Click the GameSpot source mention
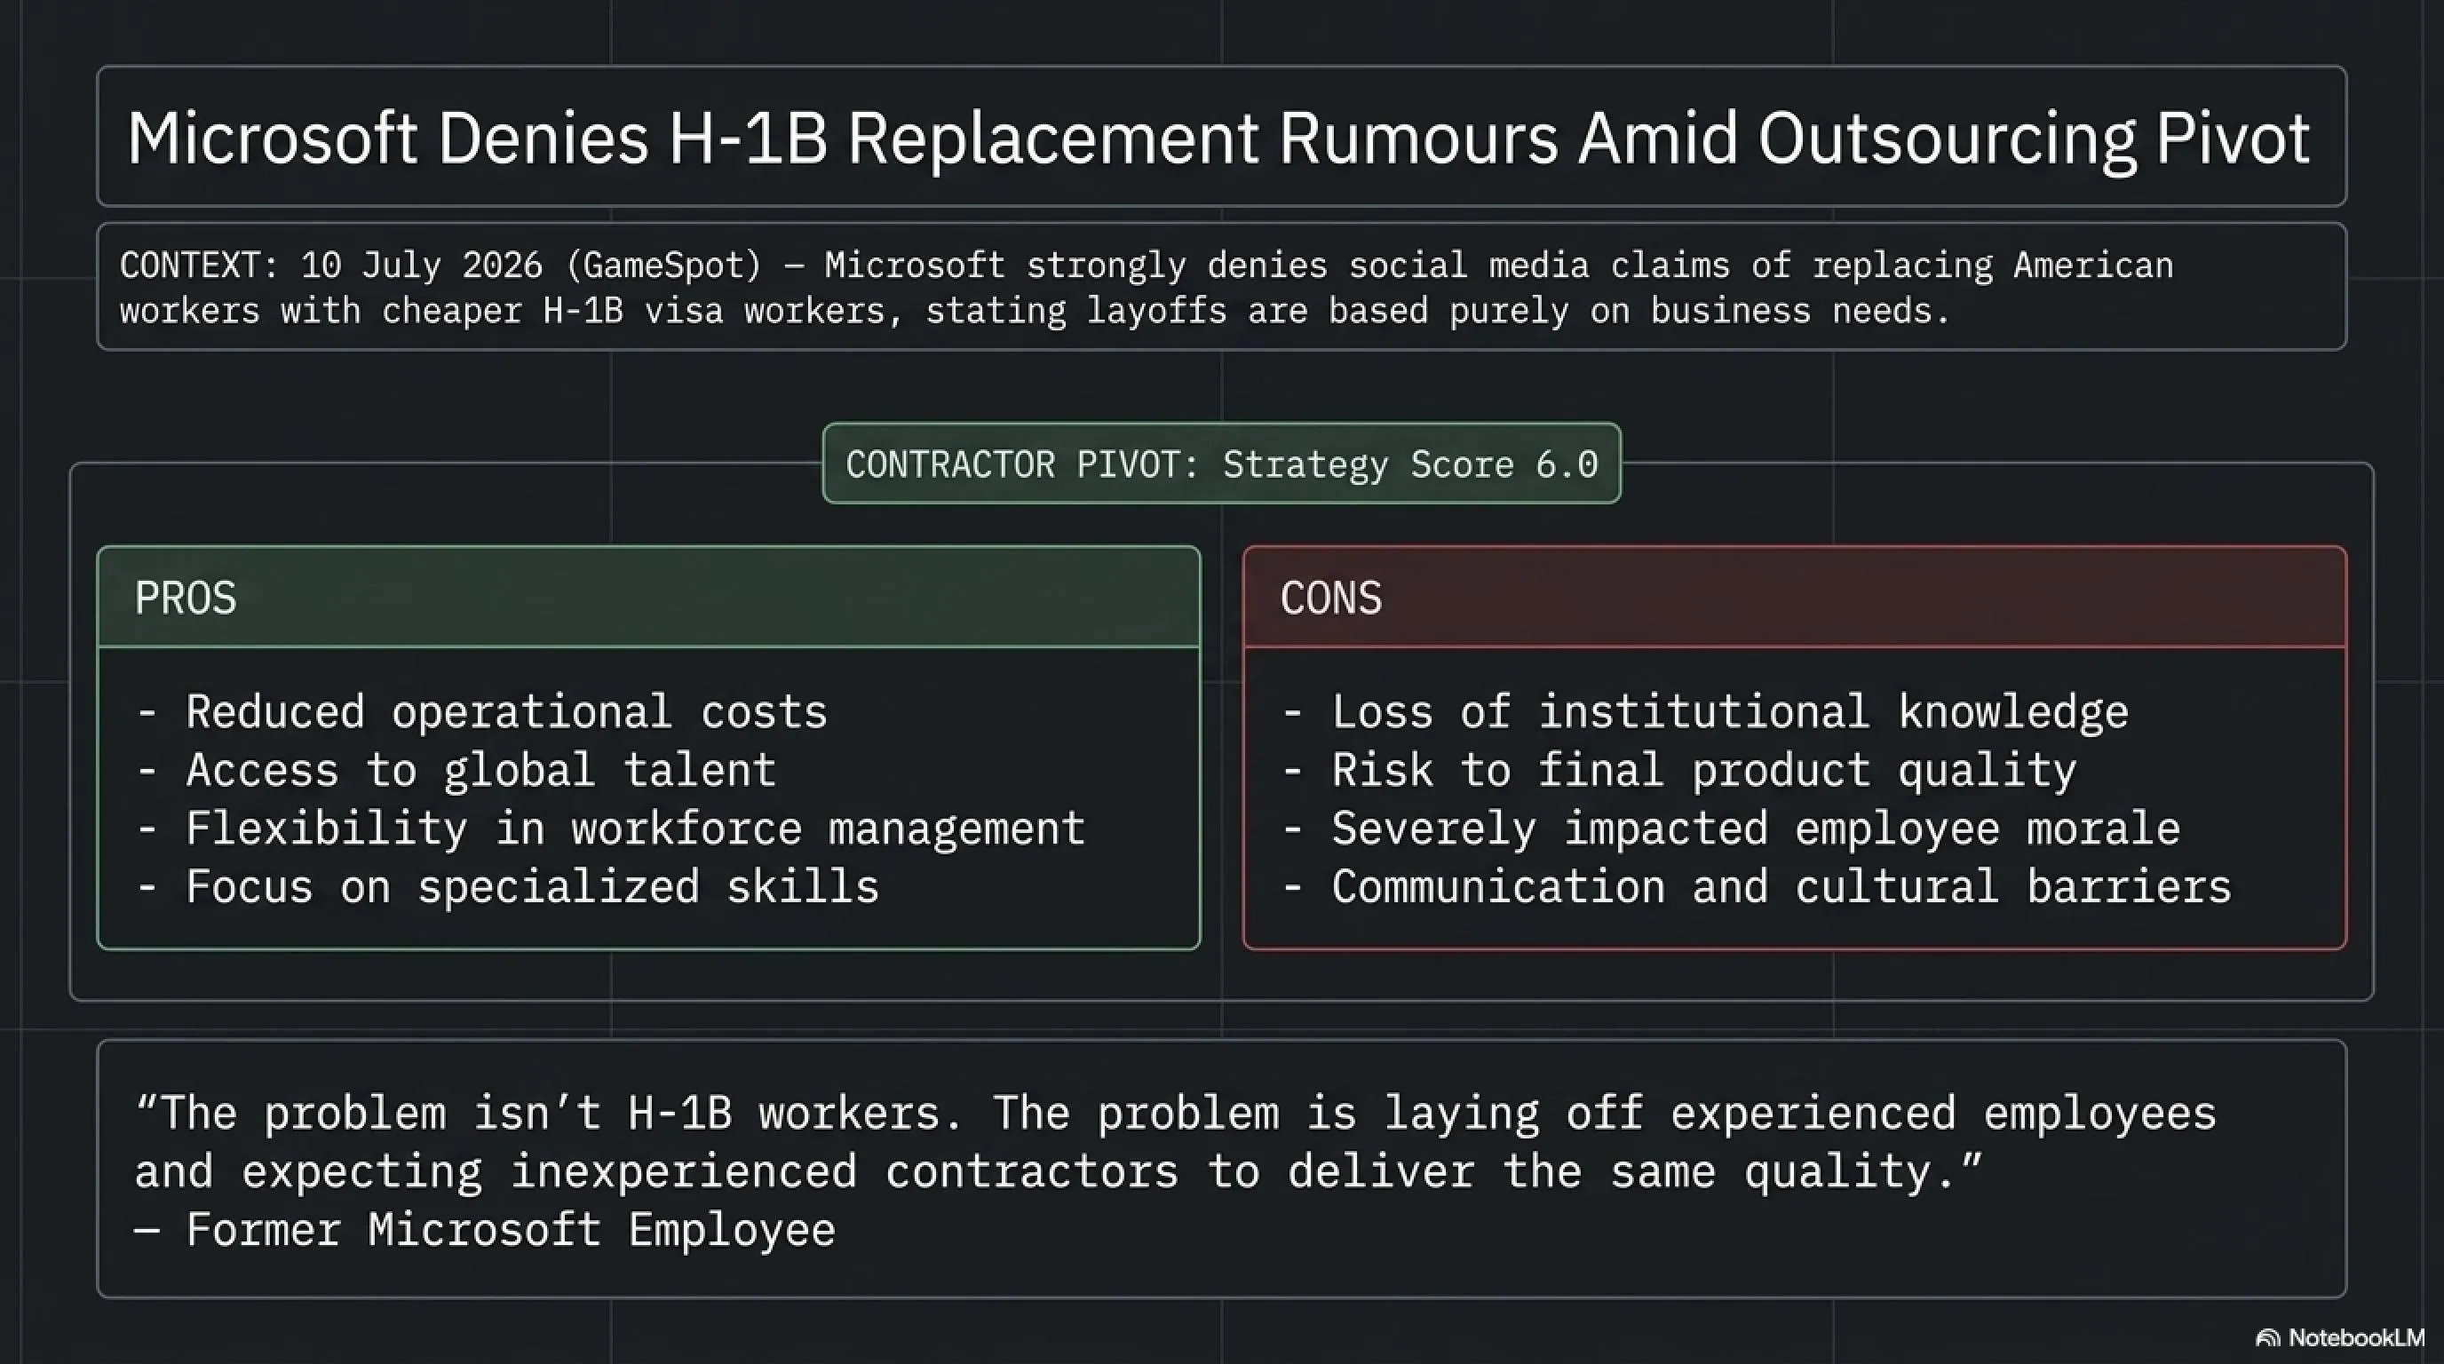2444x1364 pixels. tap(663, 266)
